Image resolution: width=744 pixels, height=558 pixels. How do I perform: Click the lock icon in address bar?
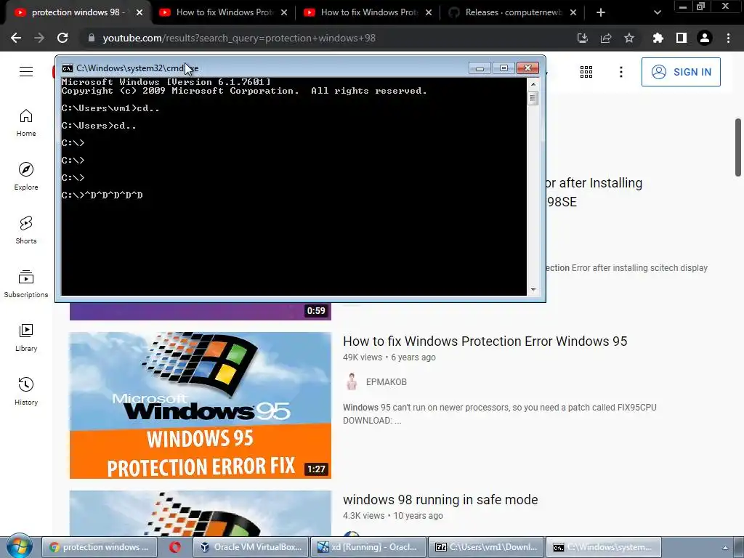[x=91, y=38]
